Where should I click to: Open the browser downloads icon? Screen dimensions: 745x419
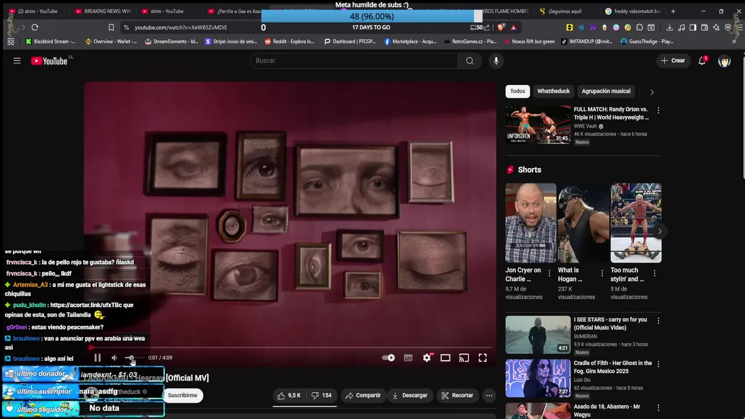[669, 27]
